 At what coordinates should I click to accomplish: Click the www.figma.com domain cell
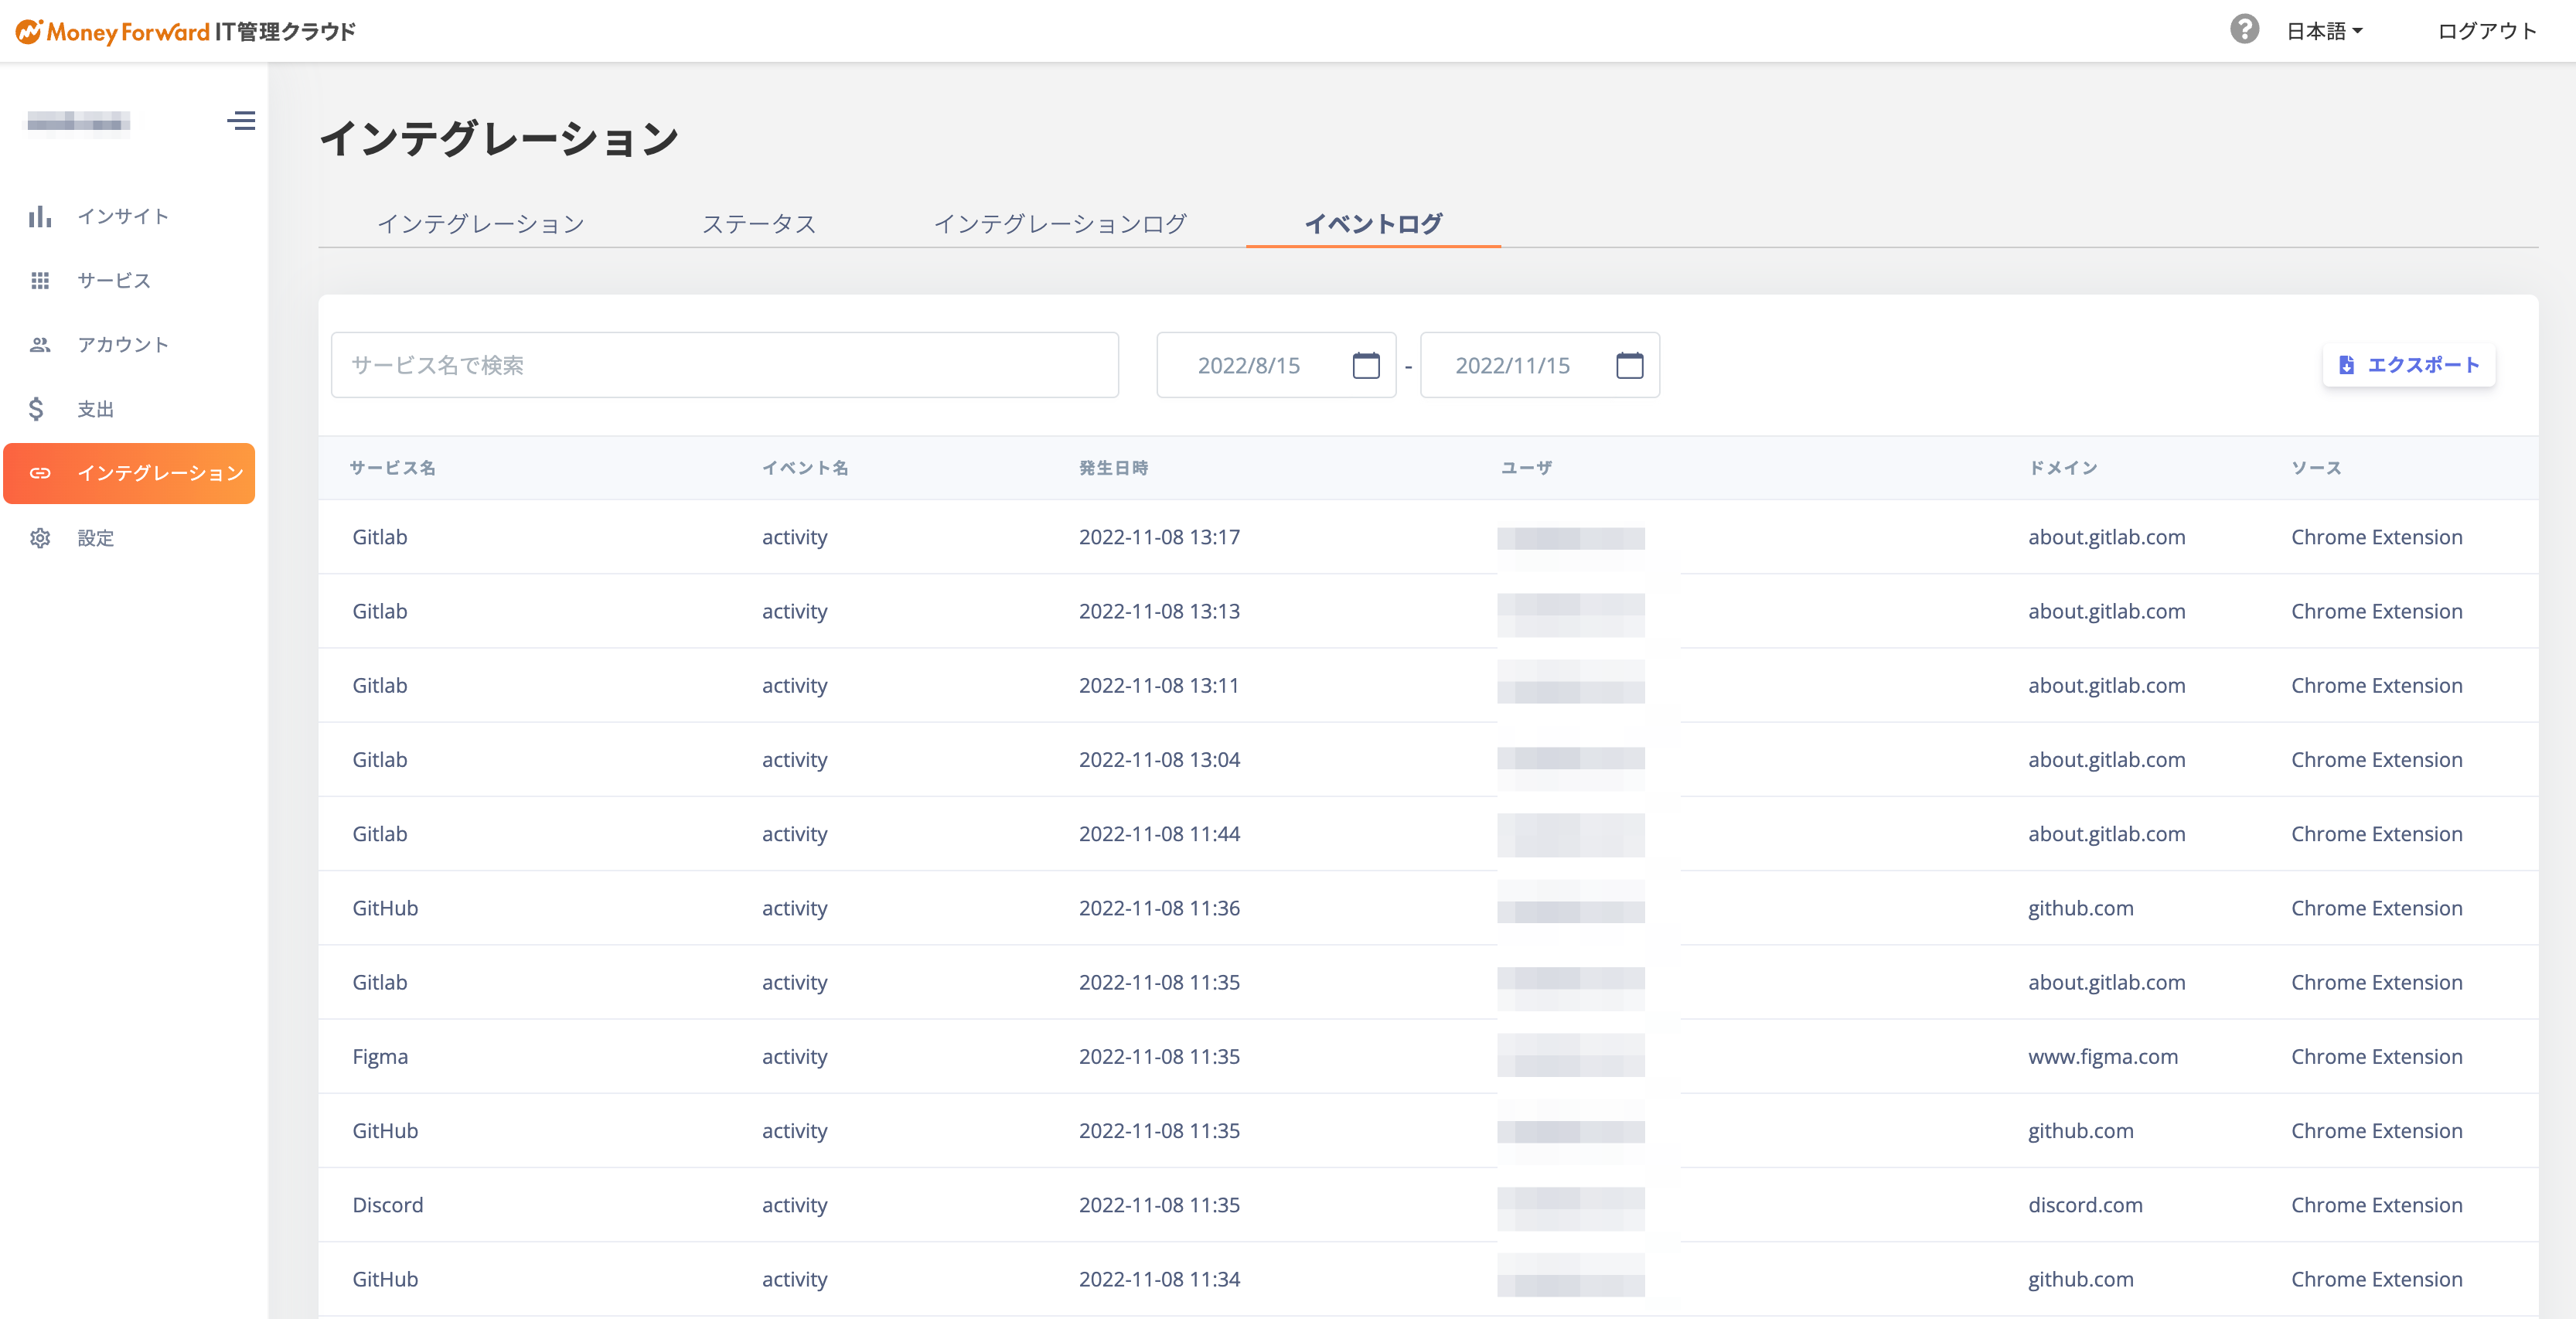click(2102, 1056)
